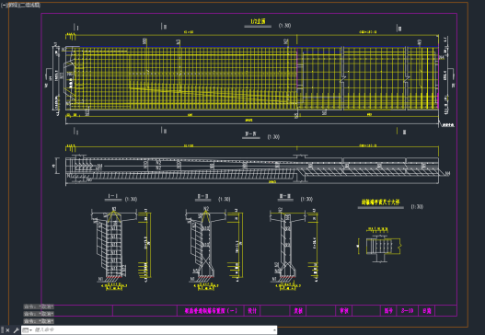Click the bottom 命令: *取消* history line
Image resolution: width=485 pixels, height=335 pixels.
point(39,321)
